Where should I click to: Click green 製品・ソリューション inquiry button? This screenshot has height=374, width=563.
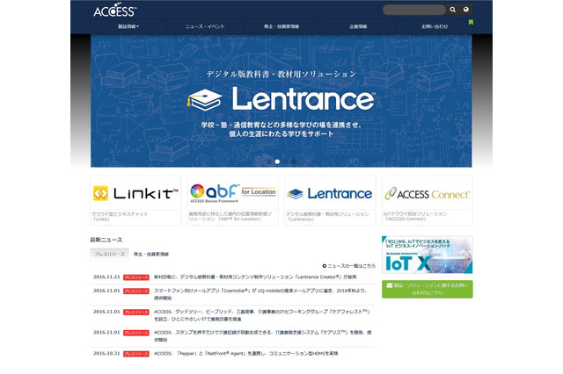pos(428,289)
